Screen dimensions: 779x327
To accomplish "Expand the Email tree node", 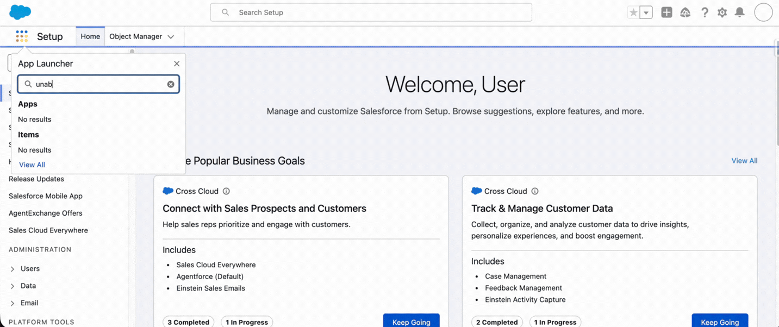I will 13,303.
